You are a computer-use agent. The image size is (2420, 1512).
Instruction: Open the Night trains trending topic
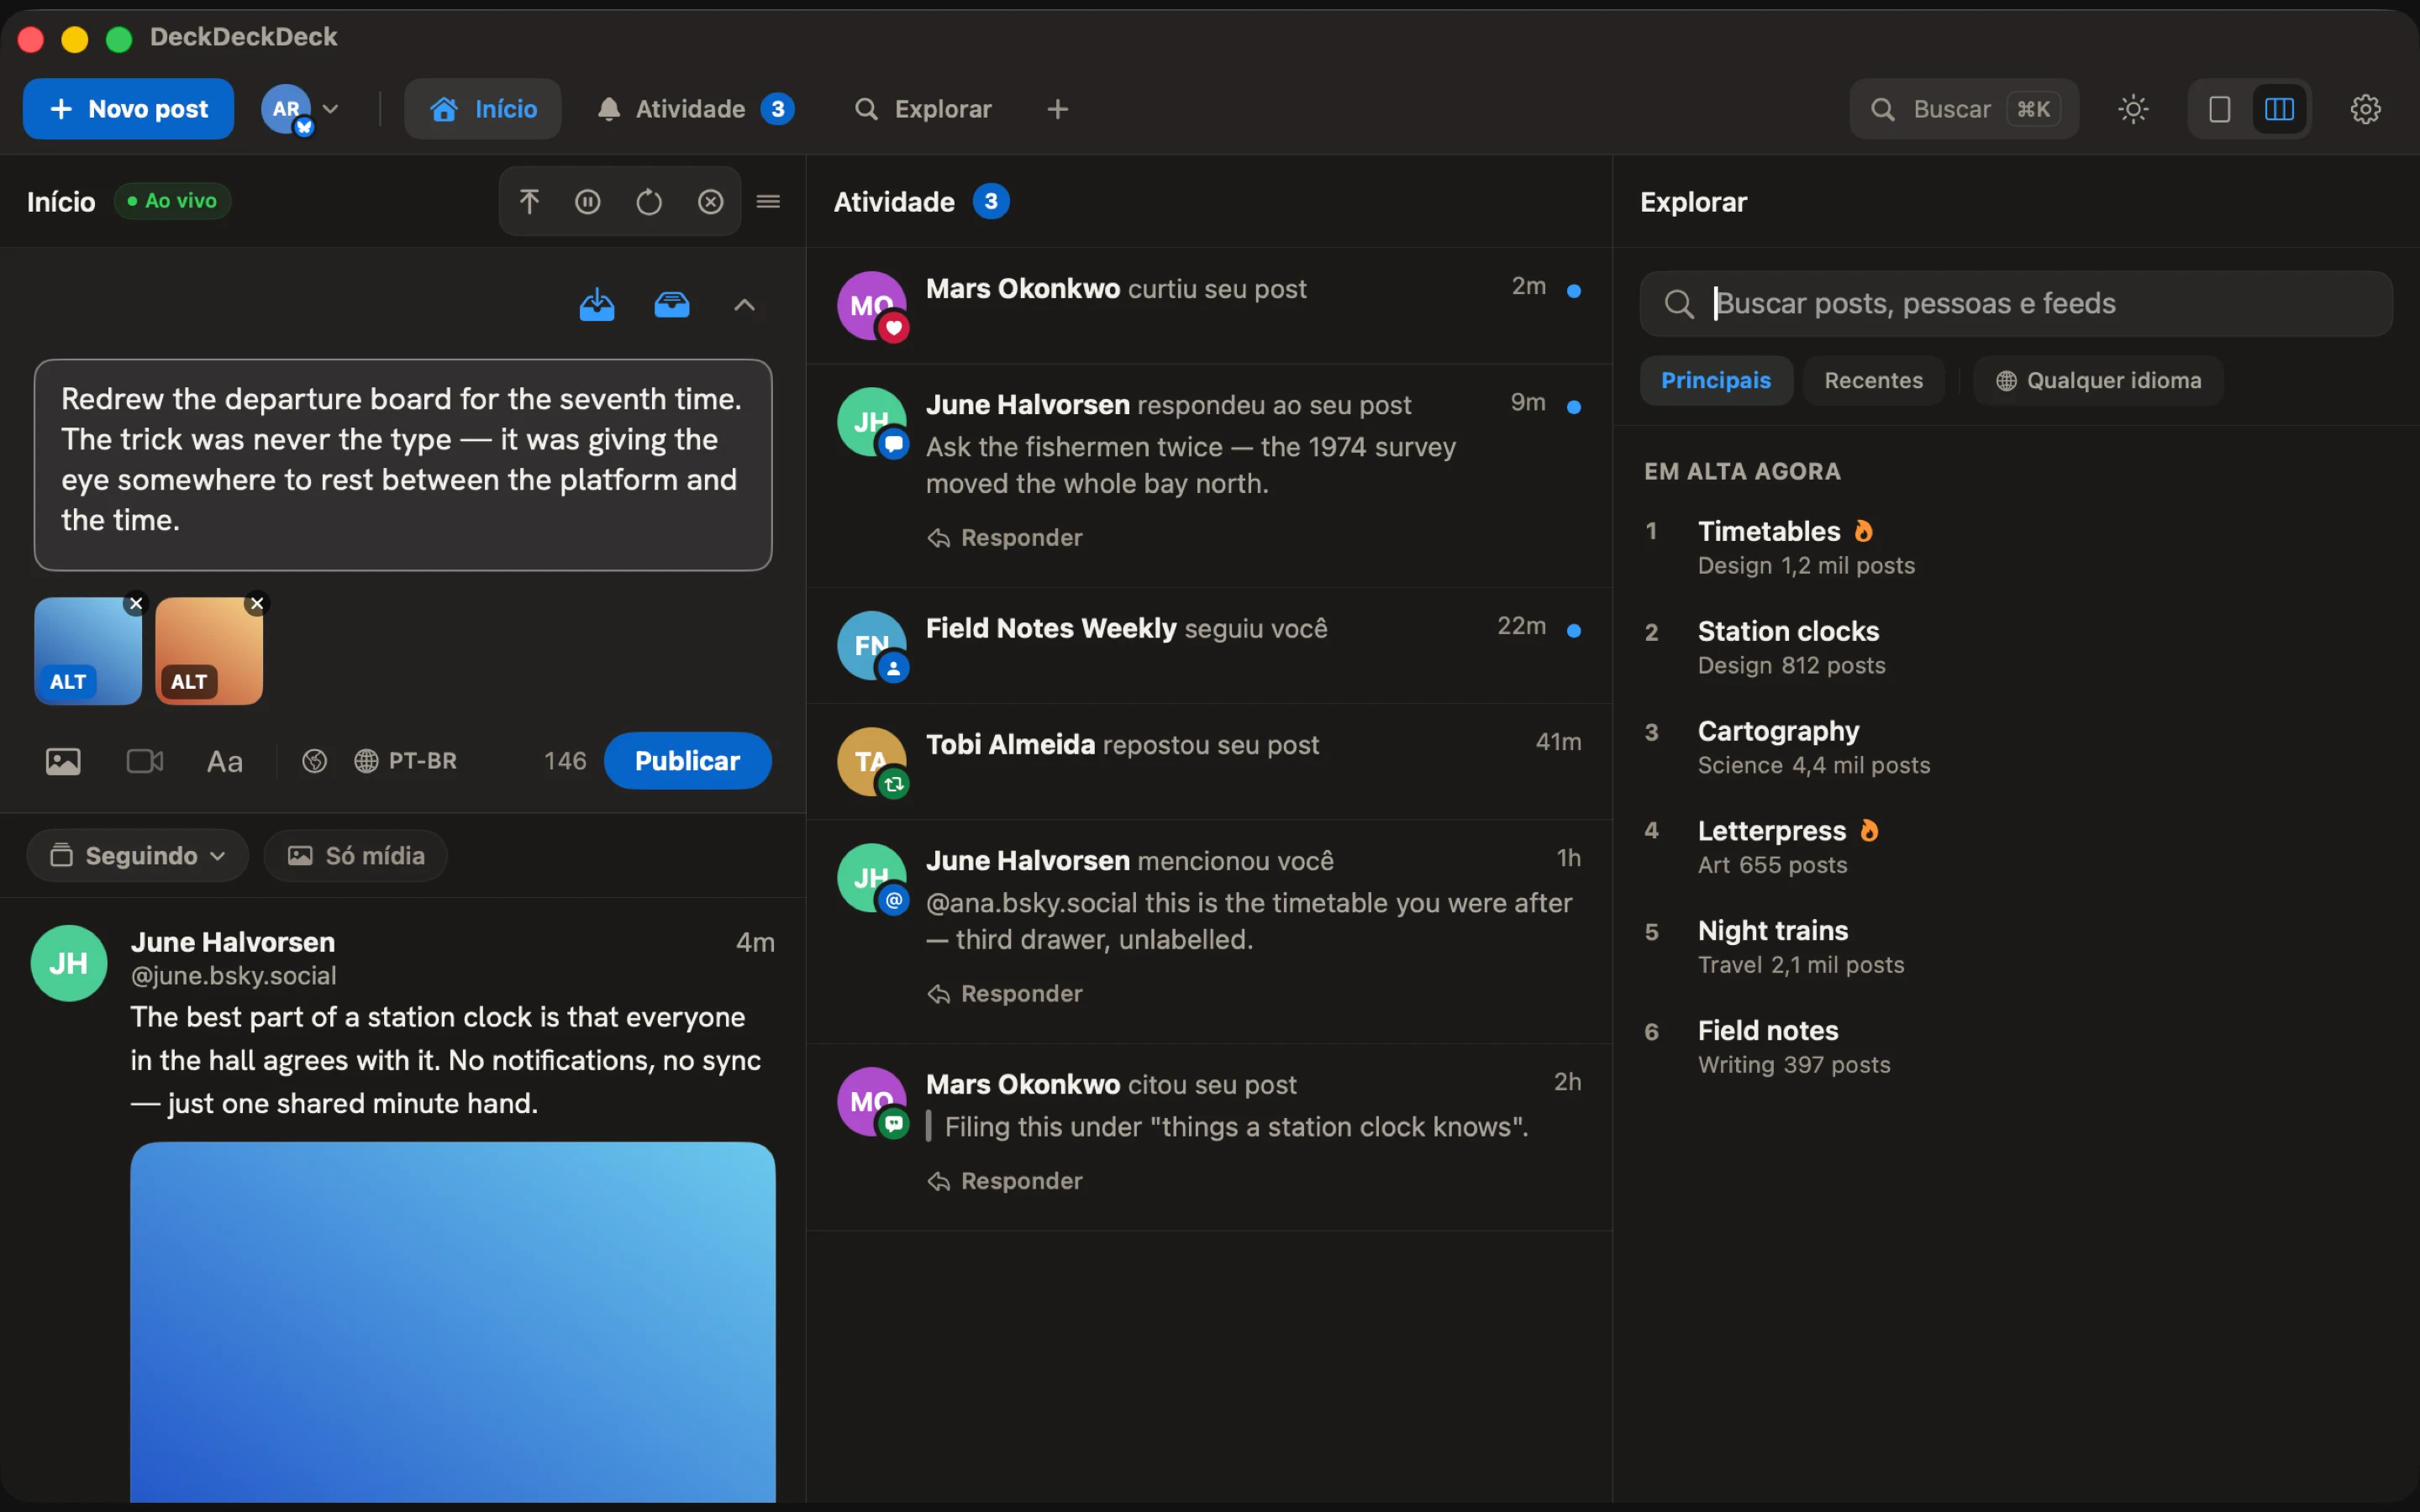[2016, 948]
